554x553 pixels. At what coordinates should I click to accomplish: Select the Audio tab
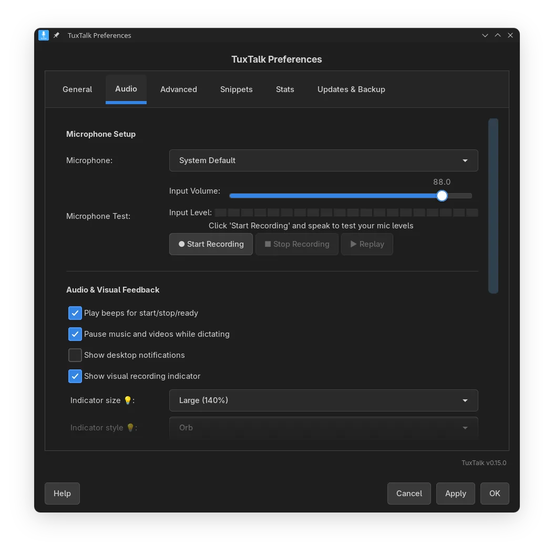coord(126,89)
